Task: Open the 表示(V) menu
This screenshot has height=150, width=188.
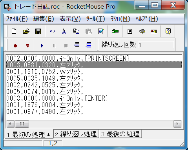Action: (70, 19)
